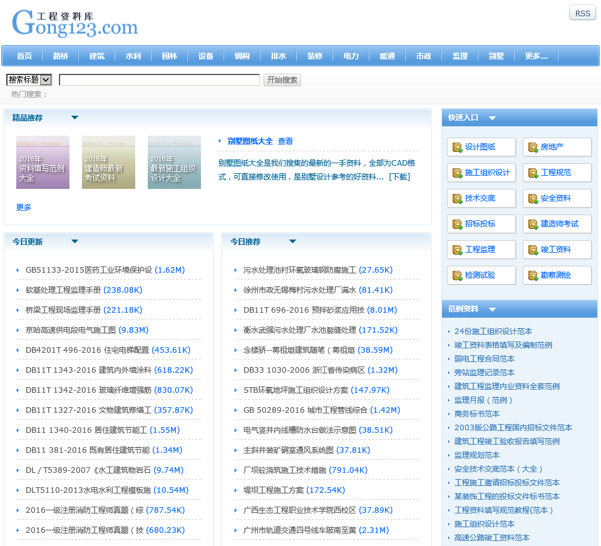Open 堤坝工程施工方案 entry
Image resolution: width=601 pixels, height=546 pixels.
[274, 490]
